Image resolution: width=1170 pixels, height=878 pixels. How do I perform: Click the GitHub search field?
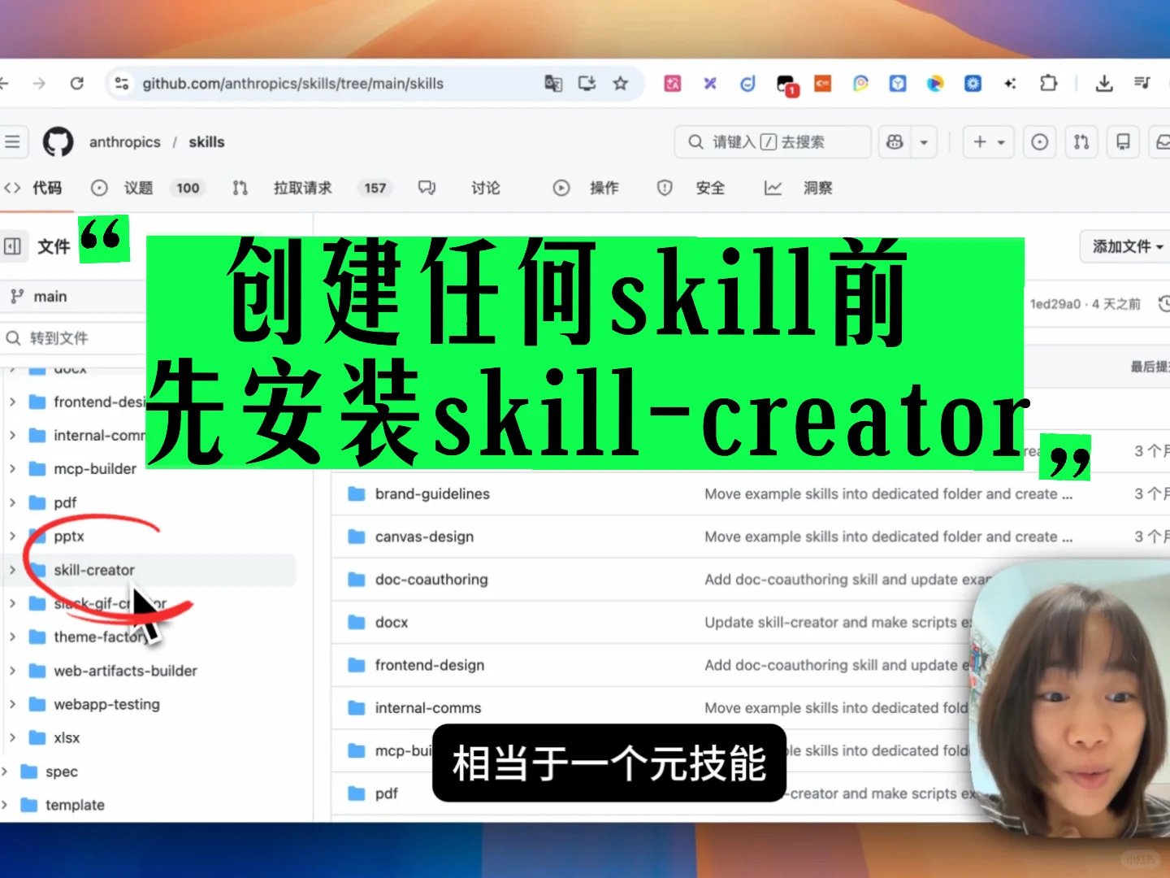773,141
